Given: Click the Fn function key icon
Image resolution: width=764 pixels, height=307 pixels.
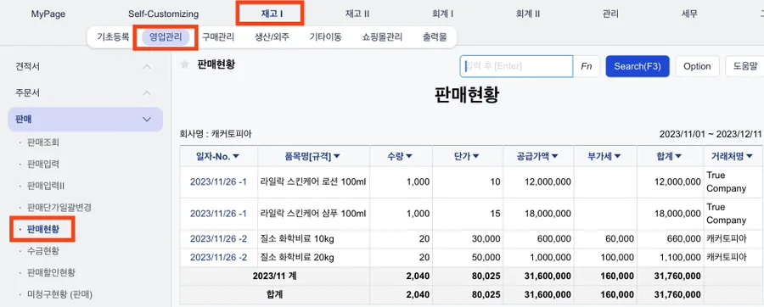Looking at the screenshot, I should [586, 66].
